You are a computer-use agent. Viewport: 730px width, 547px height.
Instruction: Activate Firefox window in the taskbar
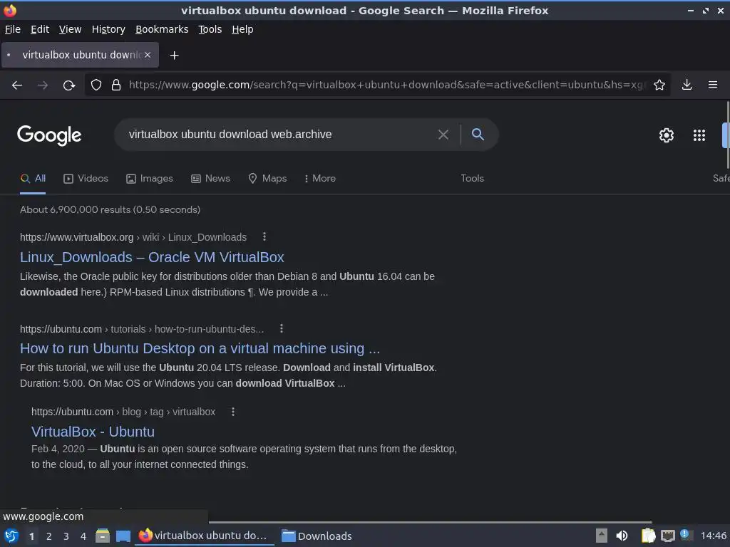click(205, 536)
